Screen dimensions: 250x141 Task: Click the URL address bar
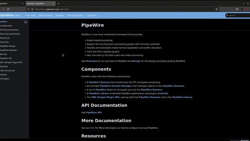point(122,9)
